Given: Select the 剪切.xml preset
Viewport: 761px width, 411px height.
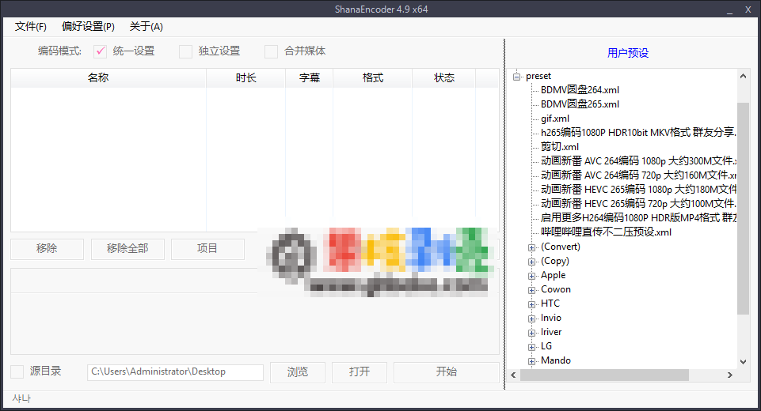Looking at the screenshot, I should (x=559, y=147).
